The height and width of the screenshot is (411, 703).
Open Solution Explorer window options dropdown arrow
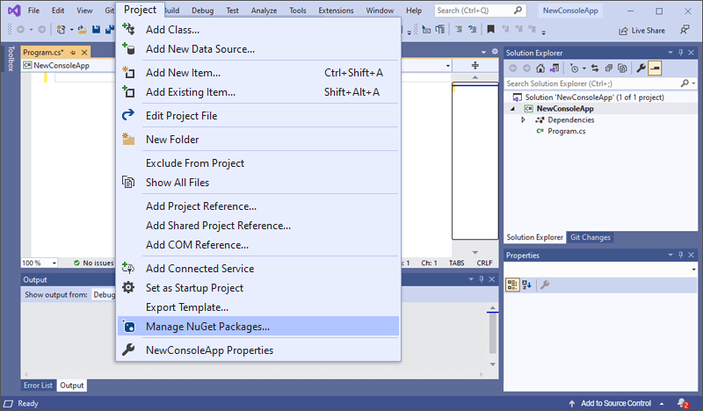pos(670,53)
